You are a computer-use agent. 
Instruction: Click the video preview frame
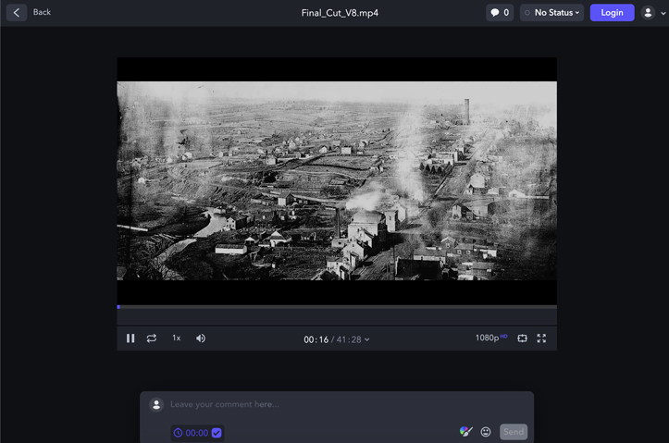click(337, 180)
